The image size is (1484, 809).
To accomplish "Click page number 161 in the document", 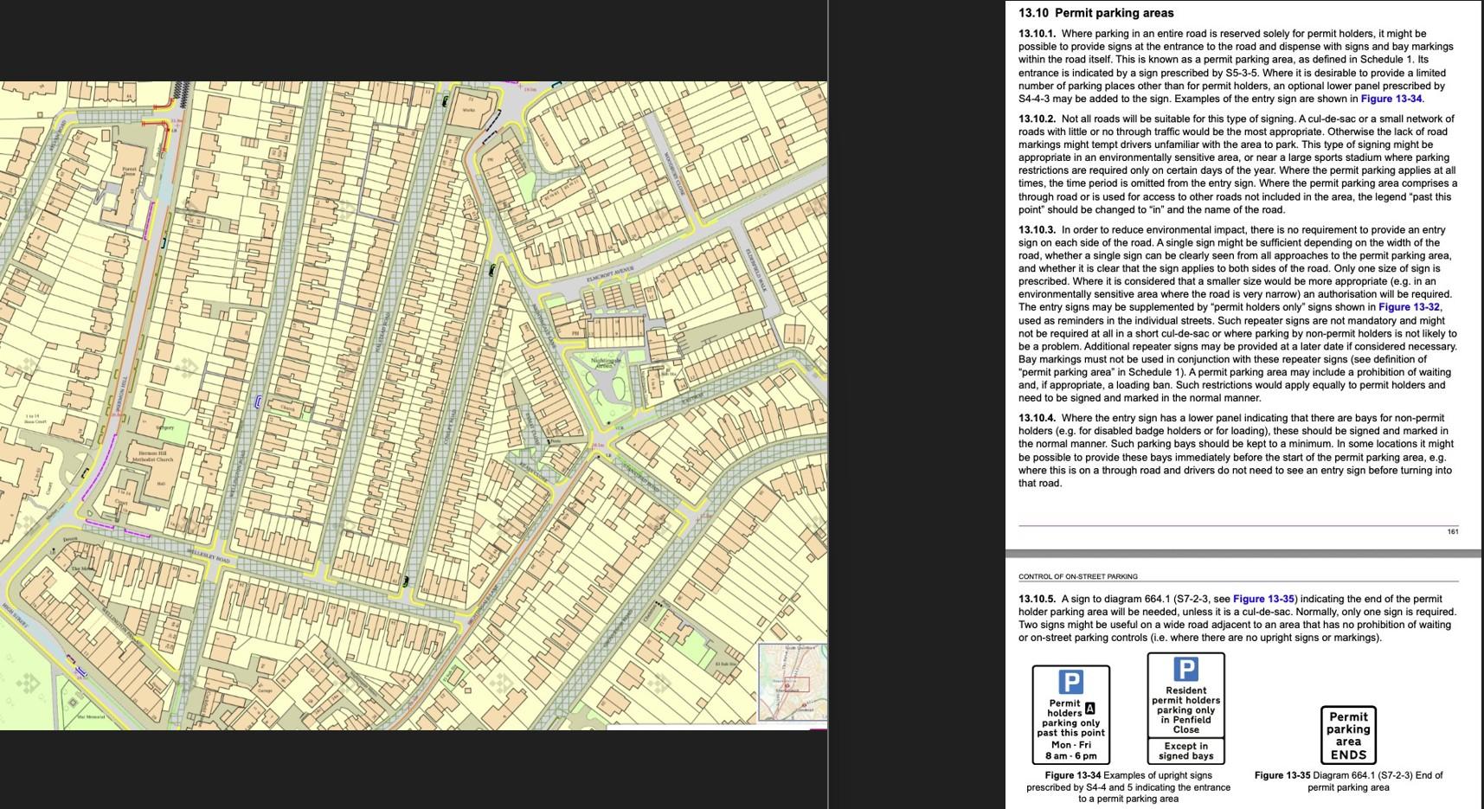I will pos(1452,531).
